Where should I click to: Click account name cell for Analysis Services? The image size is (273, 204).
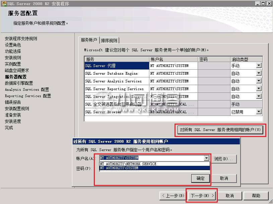pos(174,81)
